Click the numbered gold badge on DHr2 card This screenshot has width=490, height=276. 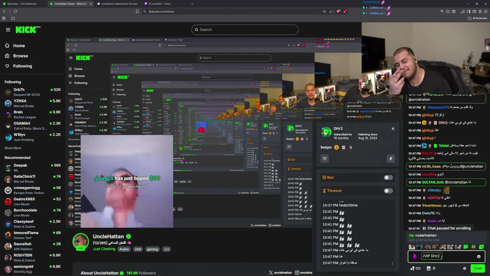[x=336, y=147]
